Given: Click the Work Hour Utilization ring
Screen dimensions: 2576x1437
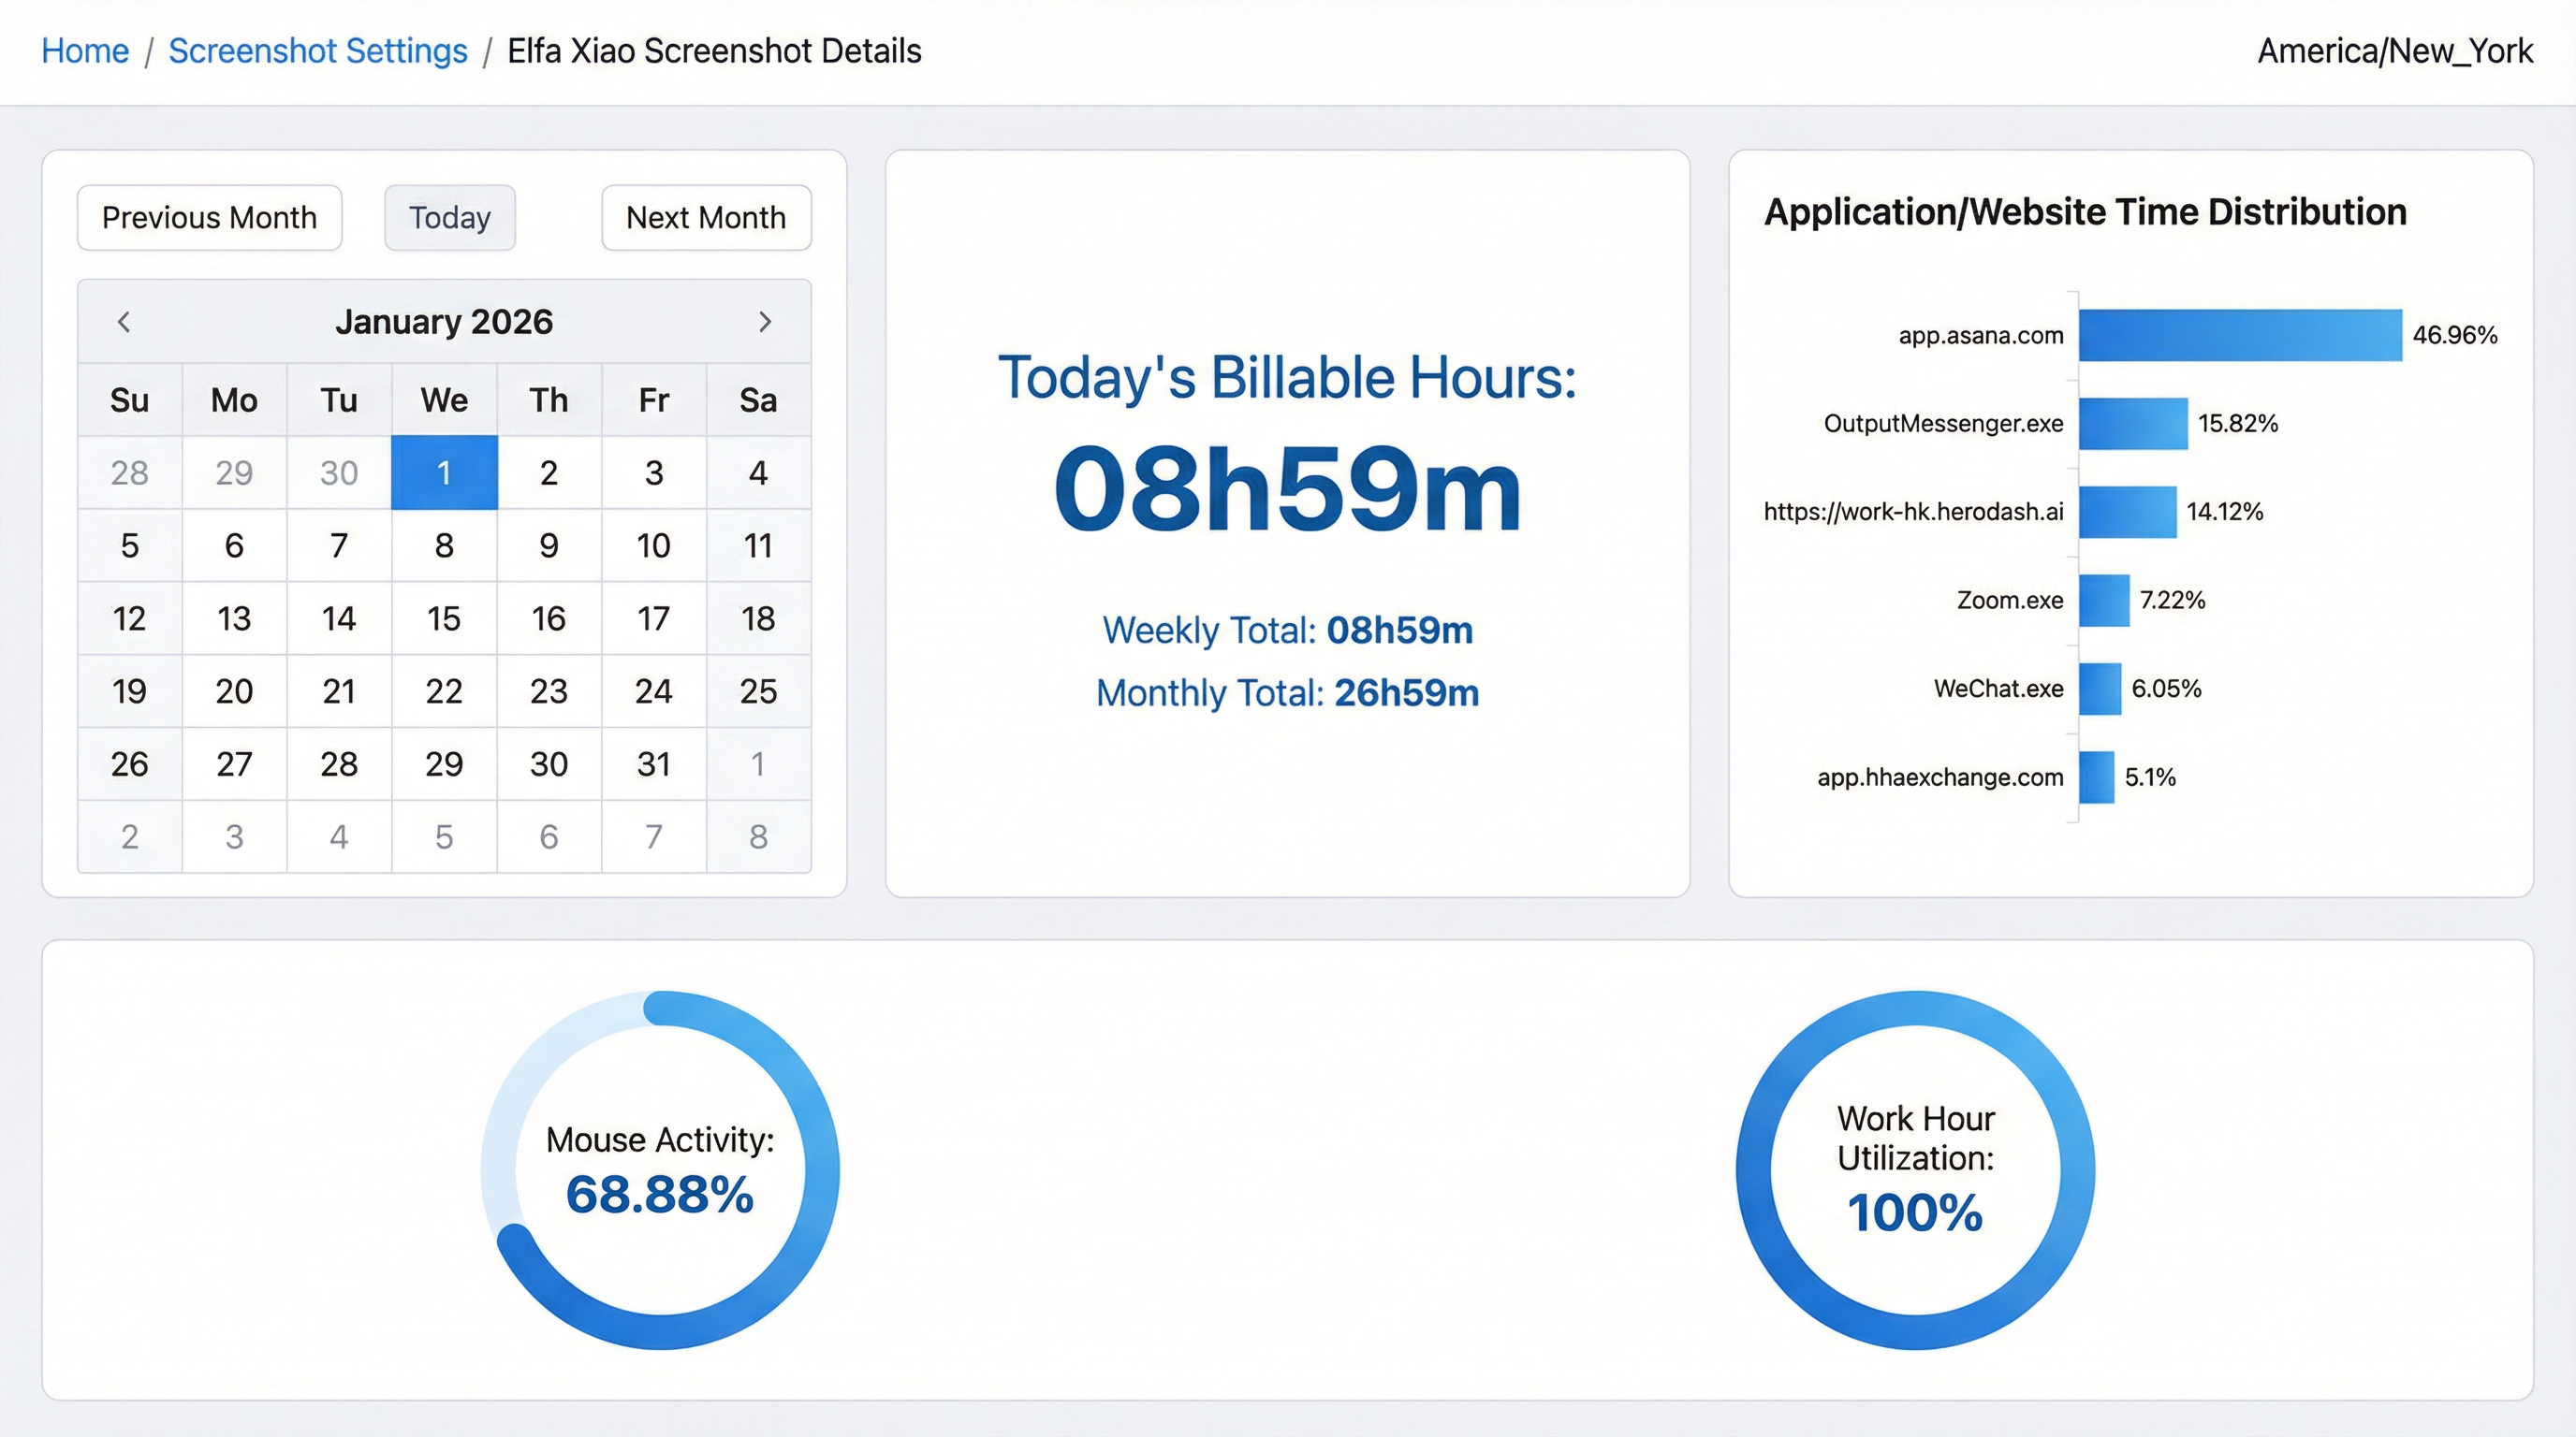Looking at the screenshot, I should pyautogui.click(x=2077, y=1170).
